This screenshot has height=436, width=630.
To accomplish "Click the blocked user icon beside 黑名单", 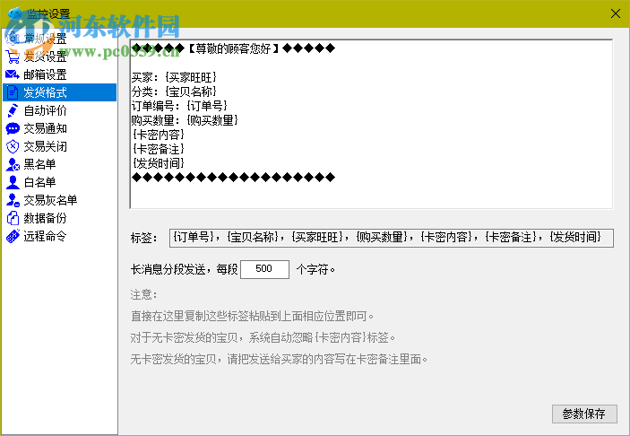I will 13,164.
